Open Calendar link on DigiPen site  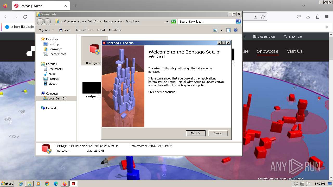(264, 37)
